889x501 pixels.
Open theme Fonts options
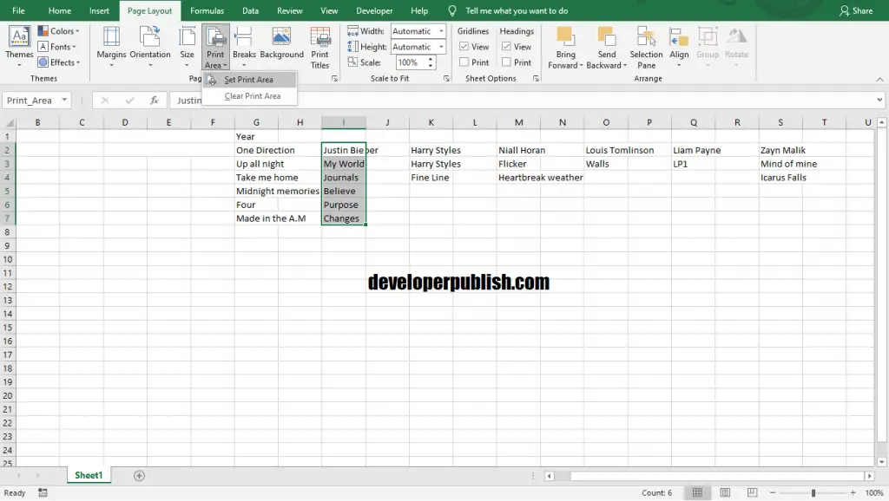point(56,47)
